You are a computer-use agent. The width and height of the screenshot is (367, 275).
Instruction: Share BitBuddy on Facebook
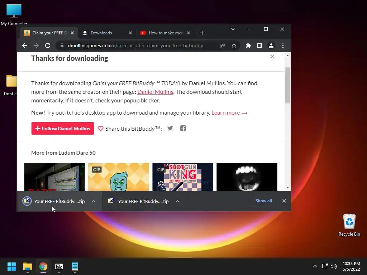click(x=183, y=129)
